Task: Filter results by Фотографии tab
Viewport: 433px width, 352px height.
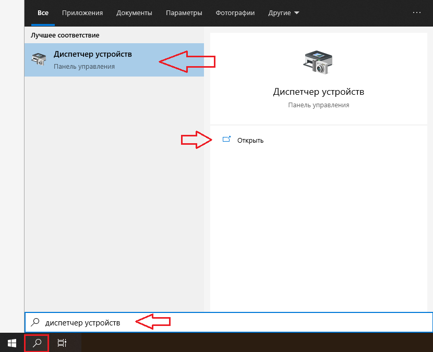Action: [x=235, y=12]
